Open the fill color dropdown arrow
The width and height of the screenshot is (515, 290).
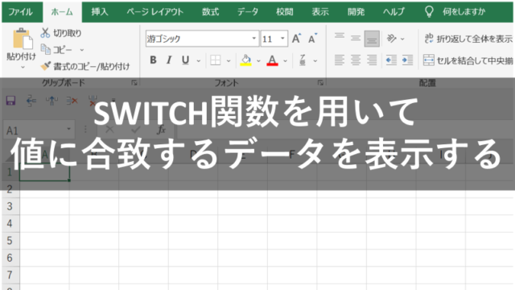[x=258, y=61]
